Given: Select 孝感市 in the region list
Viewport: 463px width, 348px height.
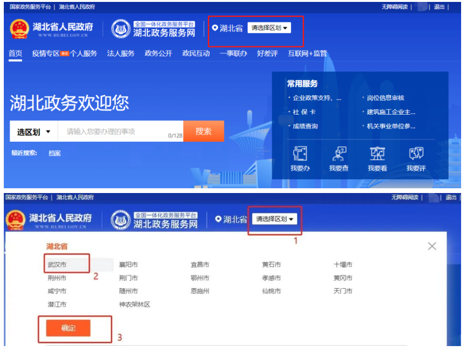Looking at the screenshot, I should coord(271,278).
